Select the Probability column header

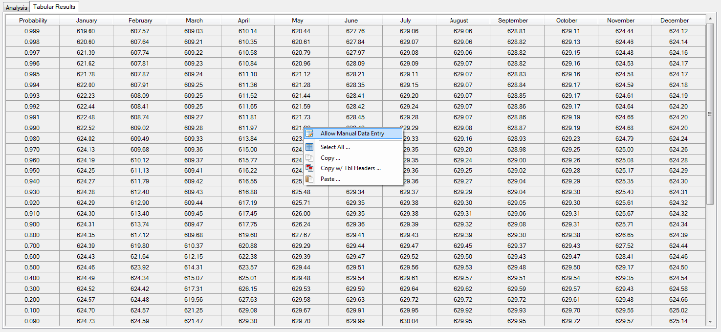33,21
